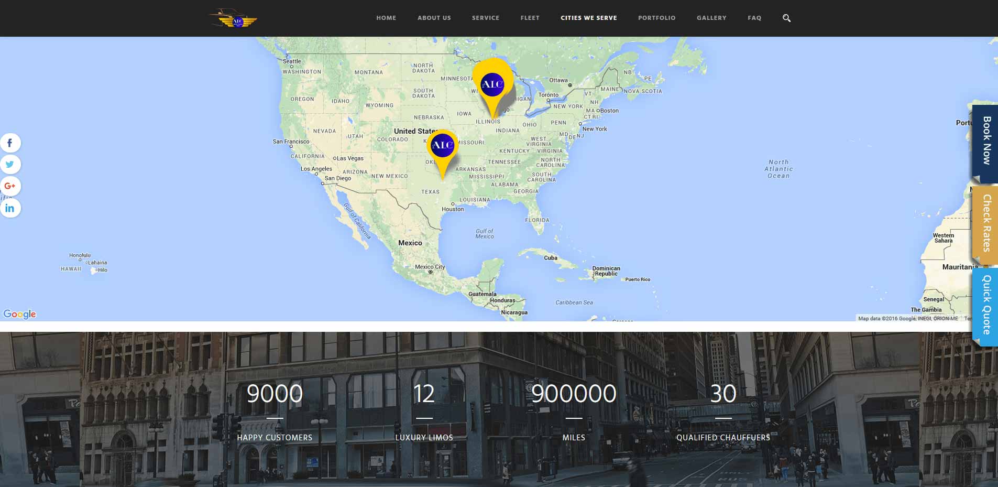Select the ALC map pin near Oklahoma
This screenshot has height=487, width=998.
click(443, 154)
